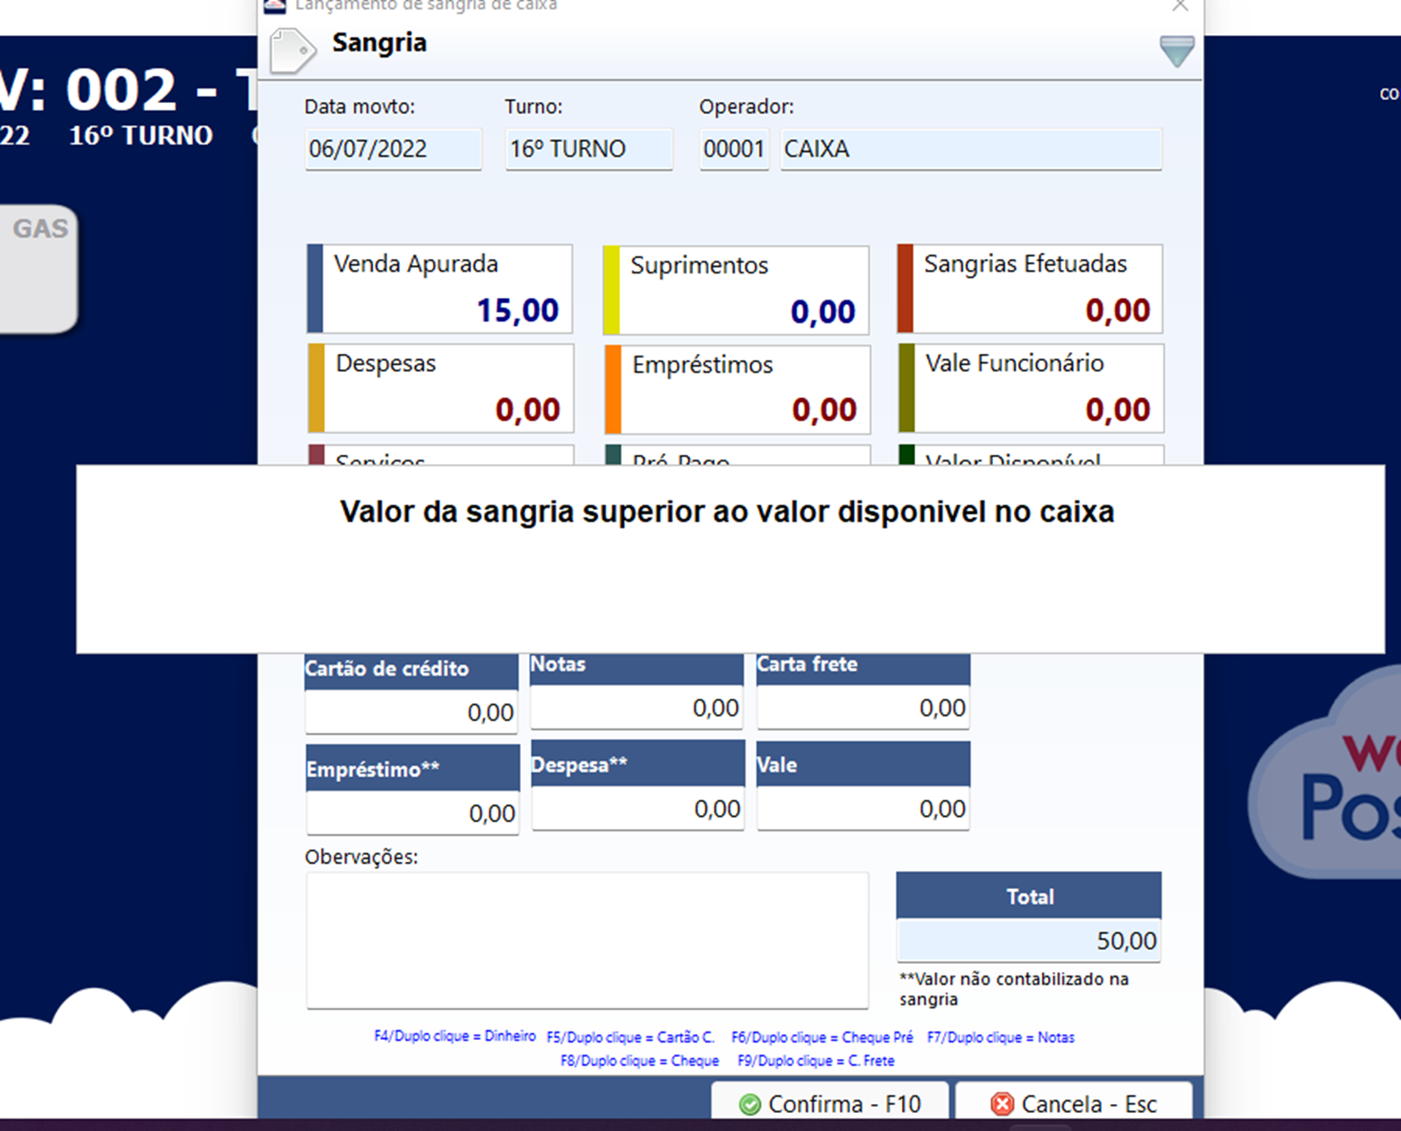The image size is (1401, 1131).
Task: Click the blue color bar of Venda Apurada
Action: click(x=315, y=289)
